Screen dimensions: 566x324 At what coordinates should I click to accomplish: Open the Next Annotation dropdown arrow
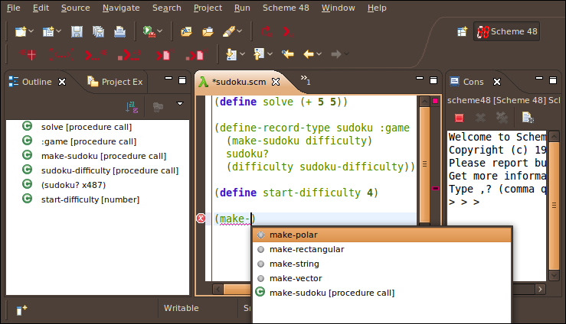pos(242,54)
